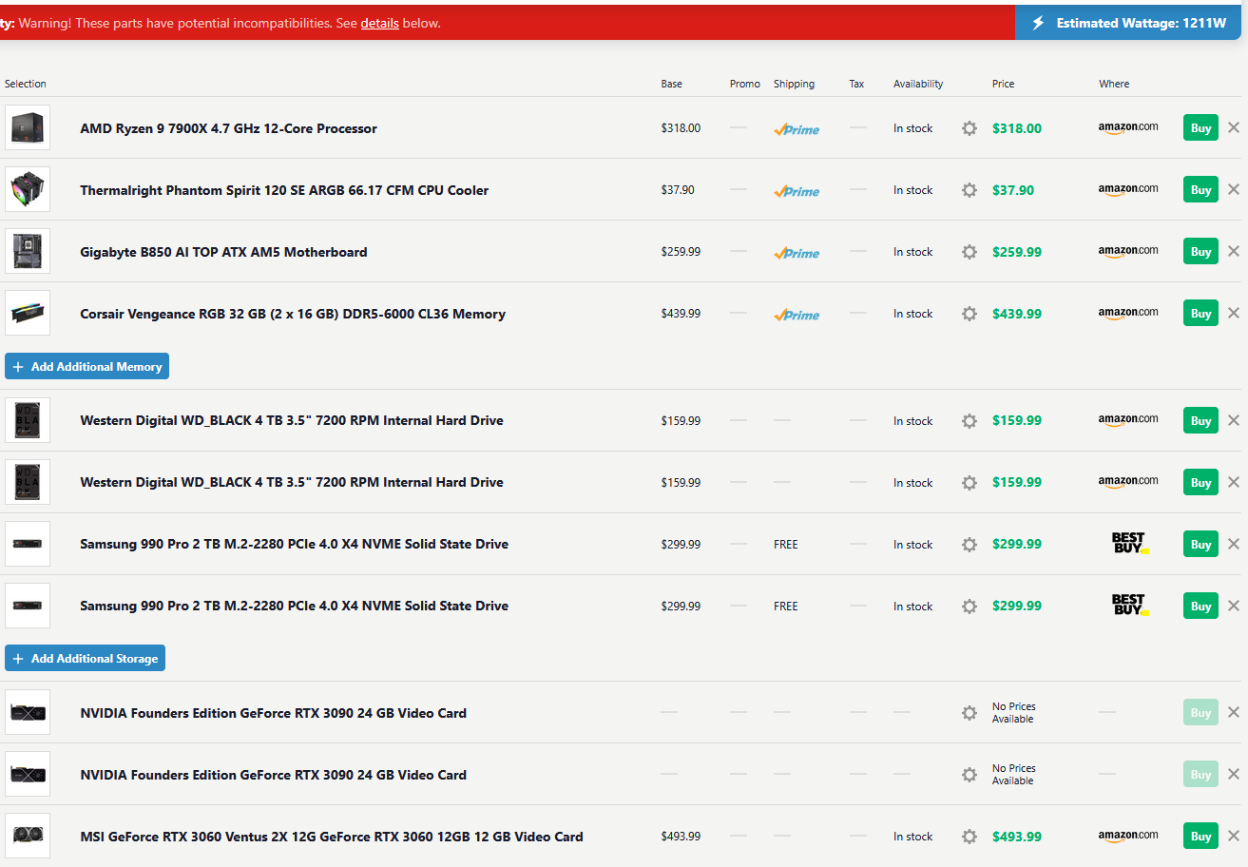The image size is (1248, 867).
Task: Open the AMD Ryzen 9 7900X product link
Action: click(228, 128)
